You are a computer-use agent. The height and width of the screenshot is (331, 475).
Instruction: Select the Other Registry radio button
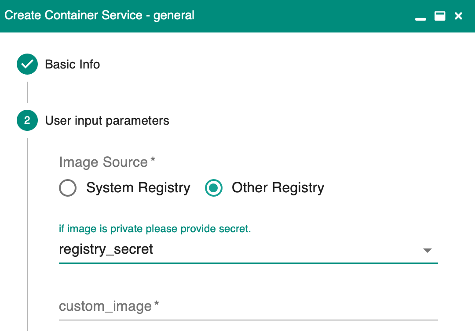click(214, 188)
